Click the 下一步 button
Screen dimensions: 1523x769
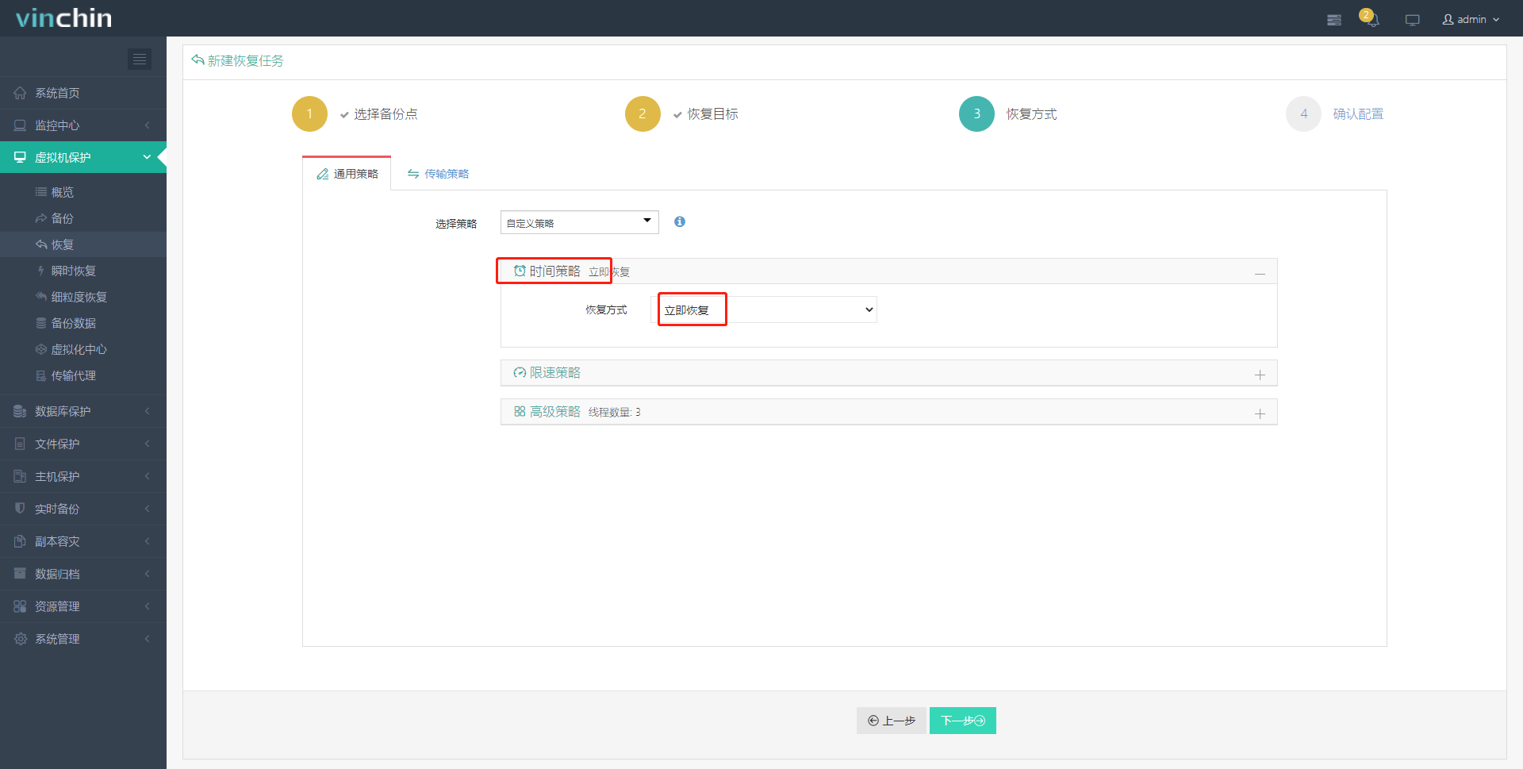(962, 720)
